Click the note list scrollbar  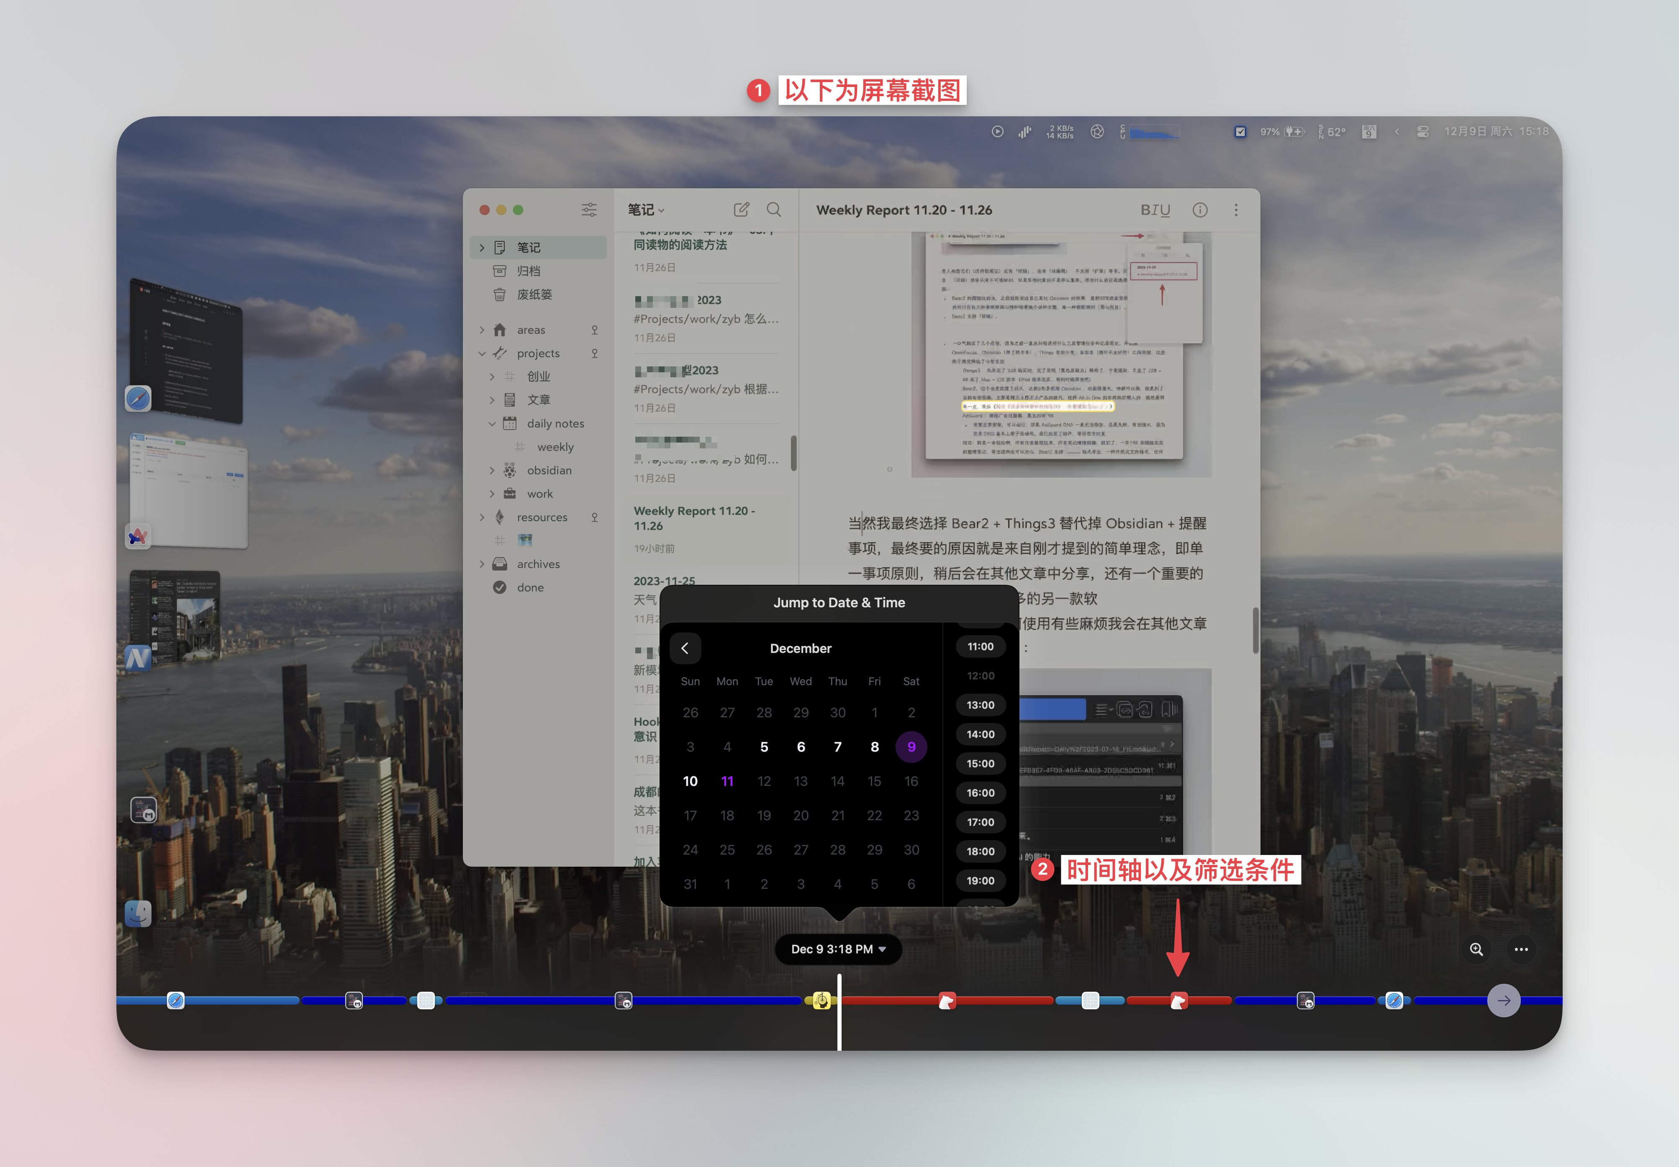[793, 453]
